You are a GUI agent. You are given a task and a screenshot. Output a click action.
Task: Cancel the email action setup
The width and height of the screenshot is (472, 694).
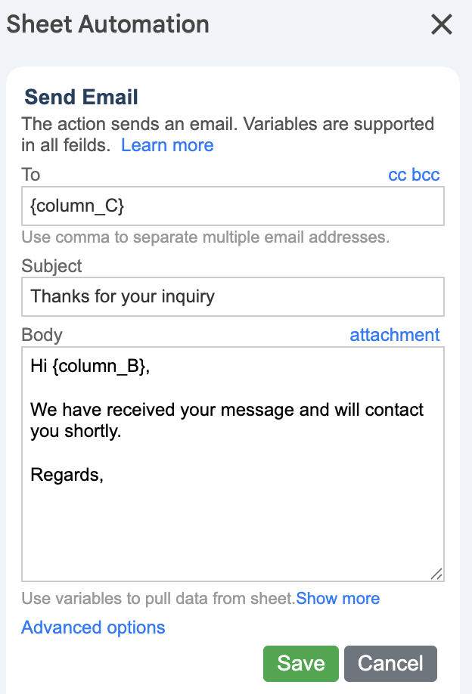390,664
